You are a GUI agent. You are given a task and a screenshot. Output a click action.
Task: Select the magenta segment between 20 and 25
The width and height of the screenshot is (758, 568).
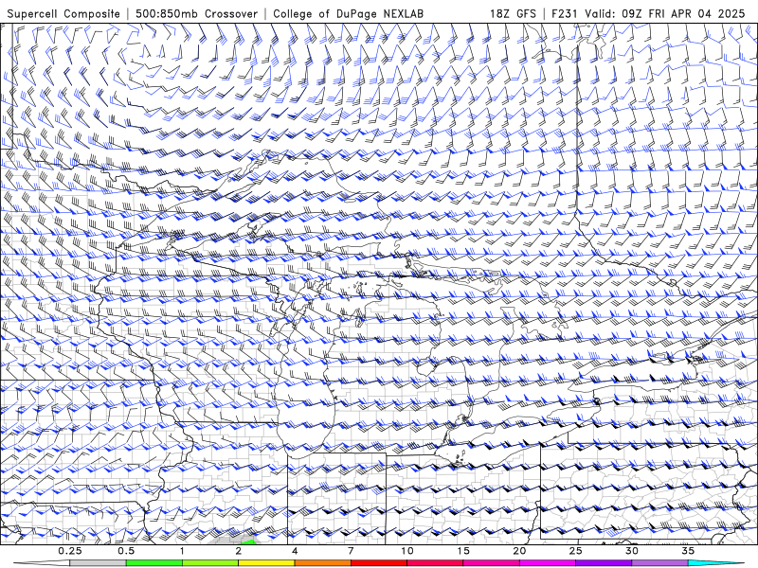point(548,563)
